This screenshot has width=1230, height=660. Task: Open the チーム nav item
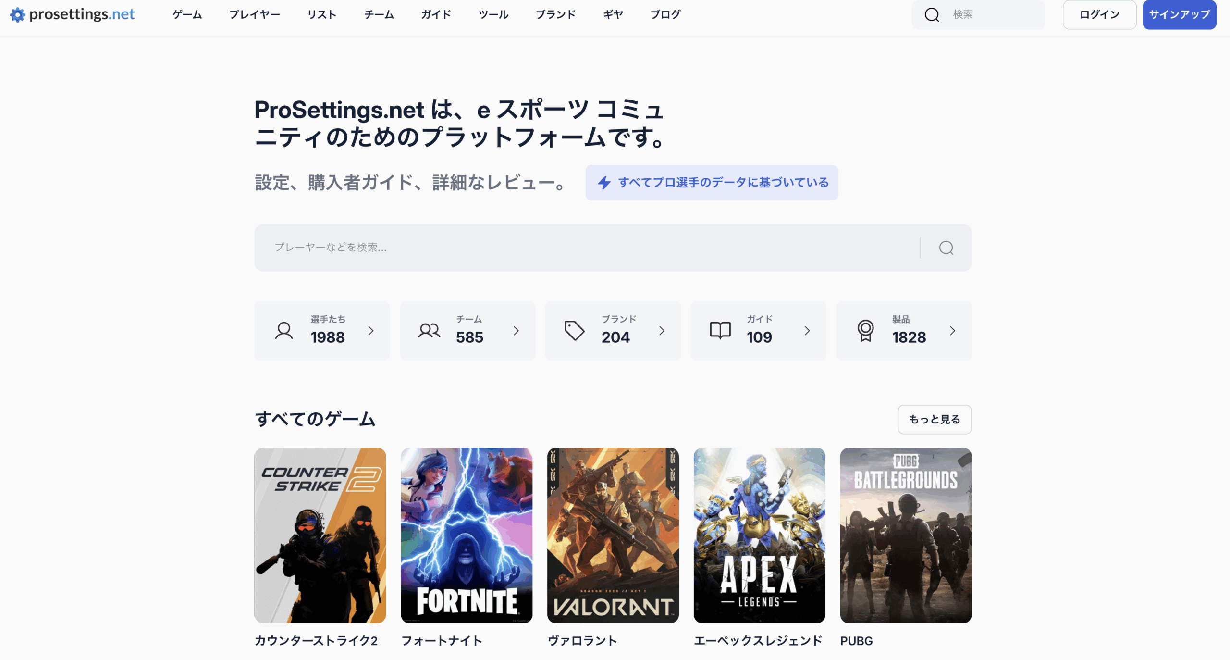click(x=379, y=14)
